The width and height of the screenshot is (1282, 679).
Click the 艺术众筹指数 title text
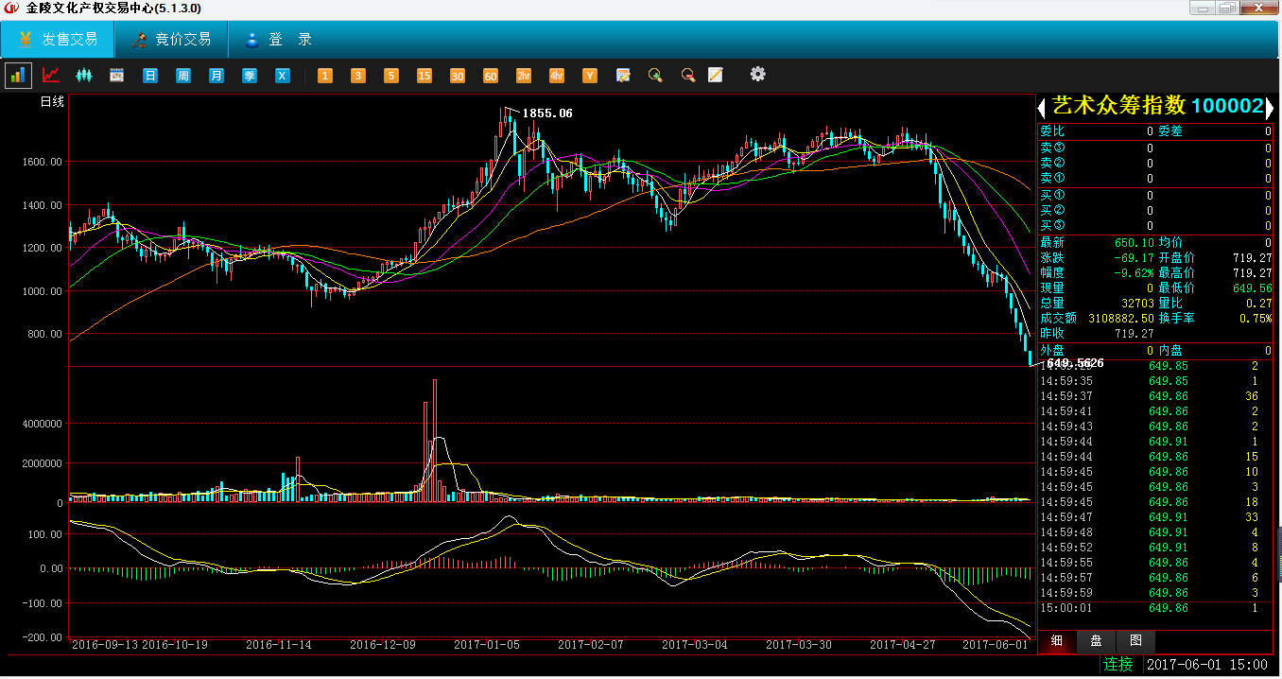click(x=1117, y=106)
